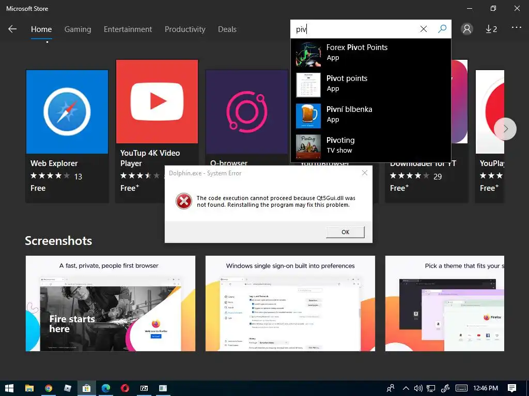Show hidden system tray icons
529x396 pixels.
(406, 388)
